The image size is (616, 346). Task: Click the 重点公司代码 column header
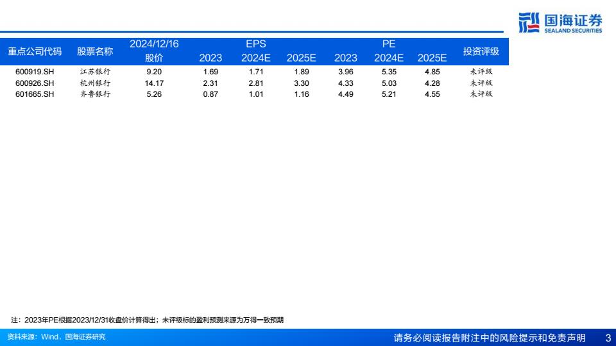point(35,51)
